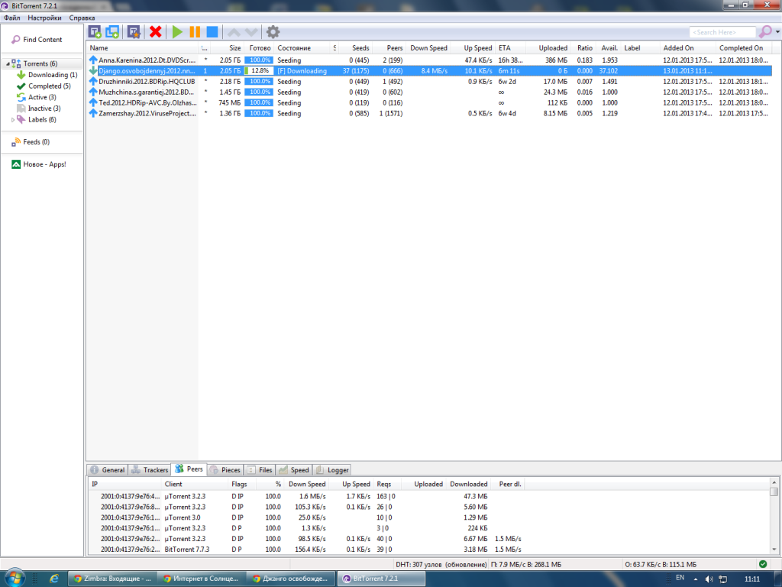Move torrent up the queue
Viewport: 782px width, 587px height.
(234, 32)
